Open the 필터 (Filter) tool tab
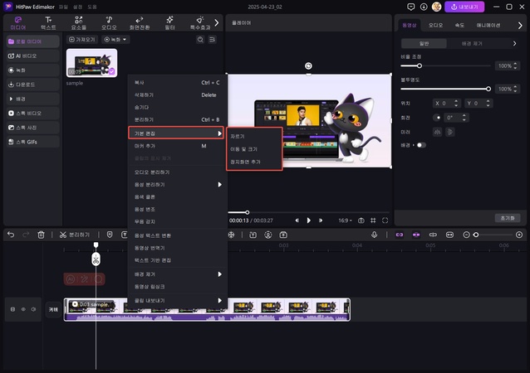This screenshot has width=530, height=373. [169, 23]
